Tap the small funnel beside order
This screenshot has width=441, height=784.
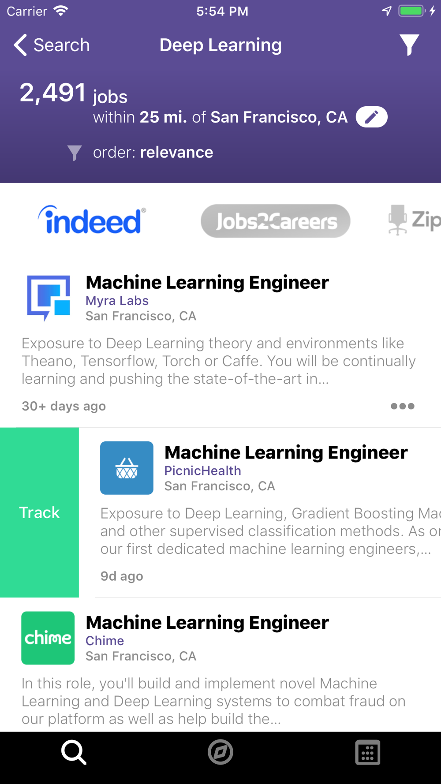75,153
